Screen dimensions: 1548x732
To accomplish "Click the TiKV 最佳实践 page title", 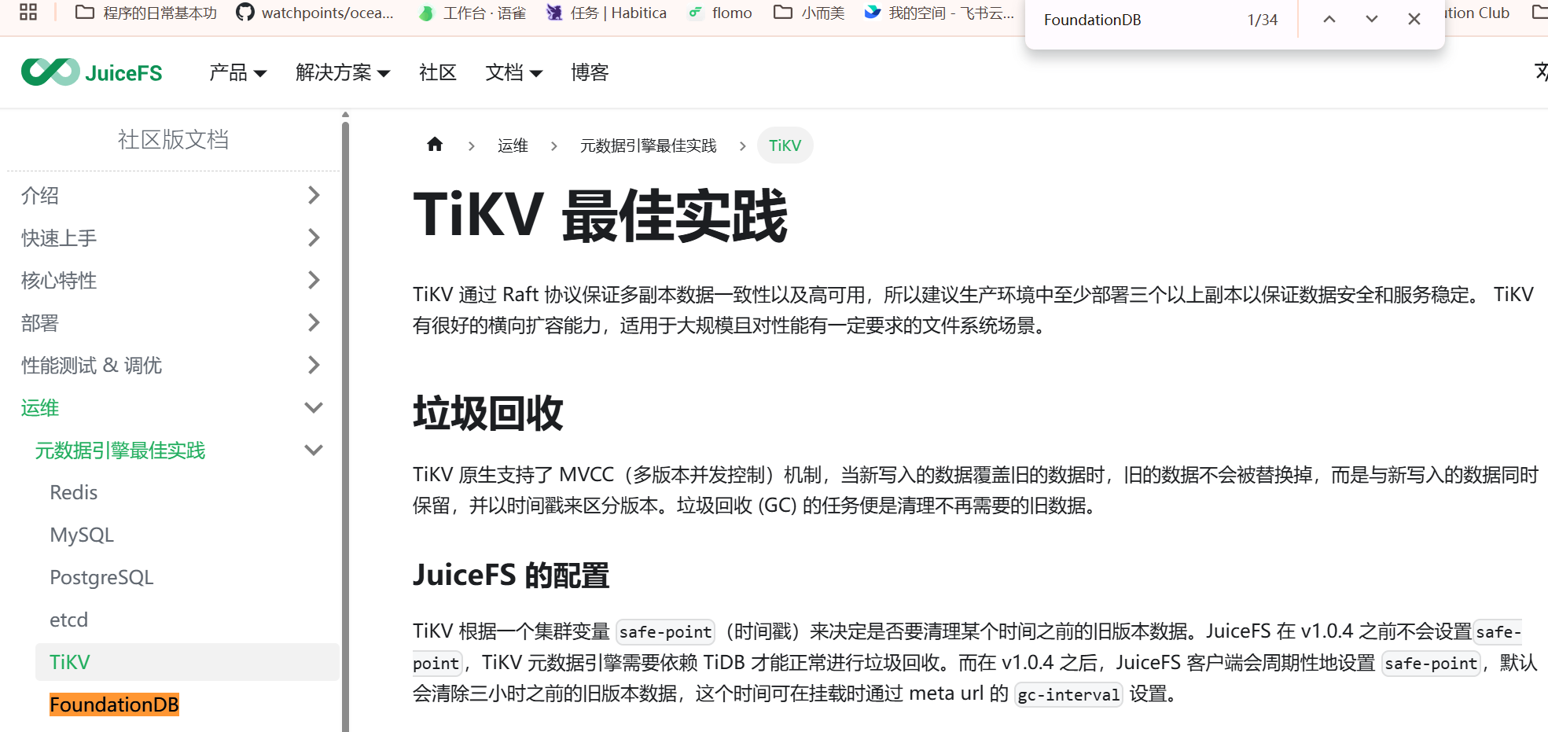I will point(600,215).
